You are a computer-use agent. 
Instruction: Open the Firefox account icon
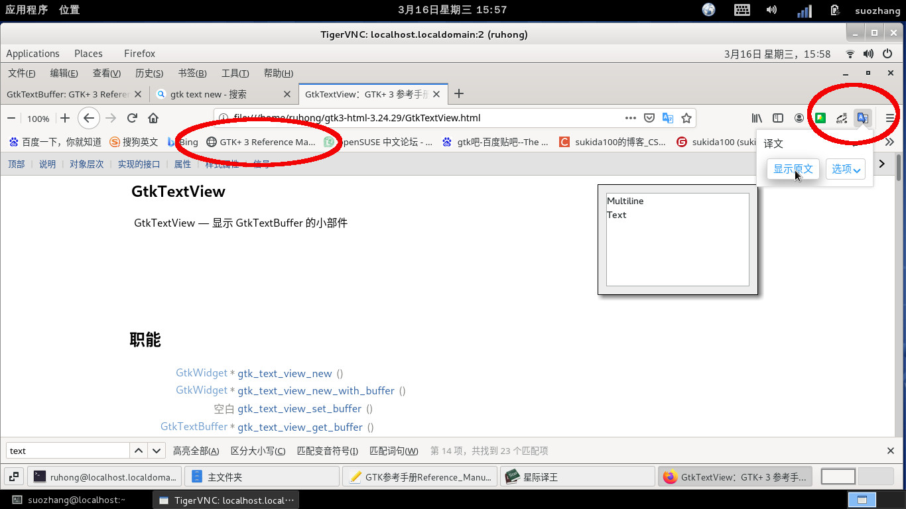click(799, 117)
